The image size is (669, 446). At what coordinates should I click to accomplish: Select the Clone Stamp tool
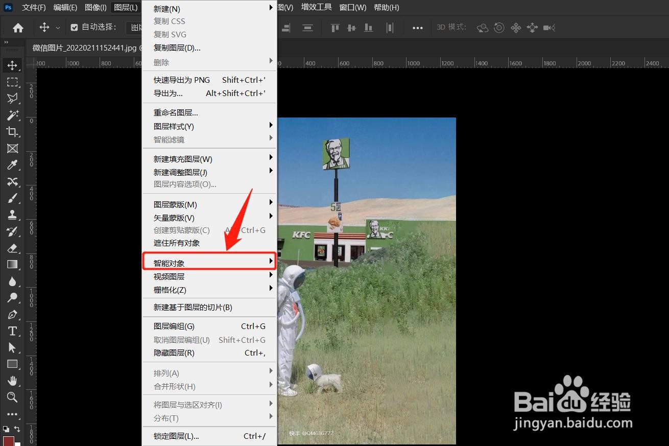13,215
